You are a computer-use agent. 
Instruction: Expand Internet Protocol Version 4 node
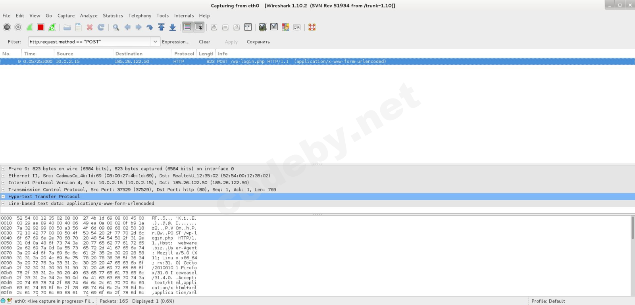3,183
